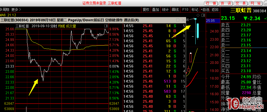Close the 三联虹普 intraday popup window
Viewport: 267px width, 112px height.
point(184,20)
